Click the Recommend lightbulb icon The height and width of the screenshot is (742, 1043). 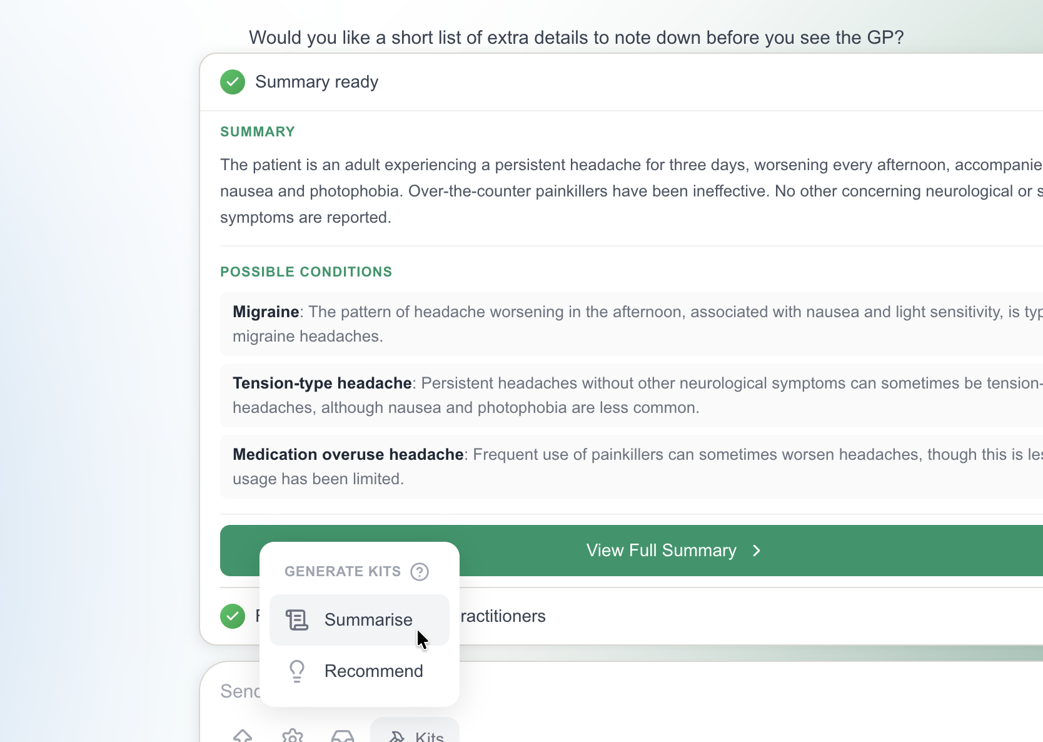[296, 671]
